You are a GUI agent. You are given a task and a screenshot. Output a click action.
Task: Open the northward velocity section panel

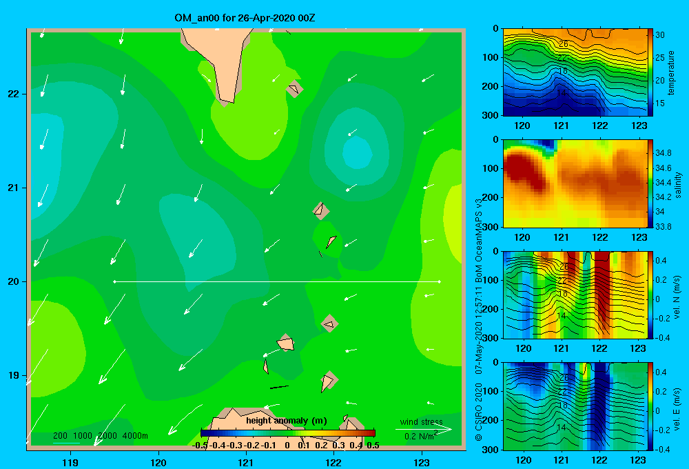(x=575, y=295)
